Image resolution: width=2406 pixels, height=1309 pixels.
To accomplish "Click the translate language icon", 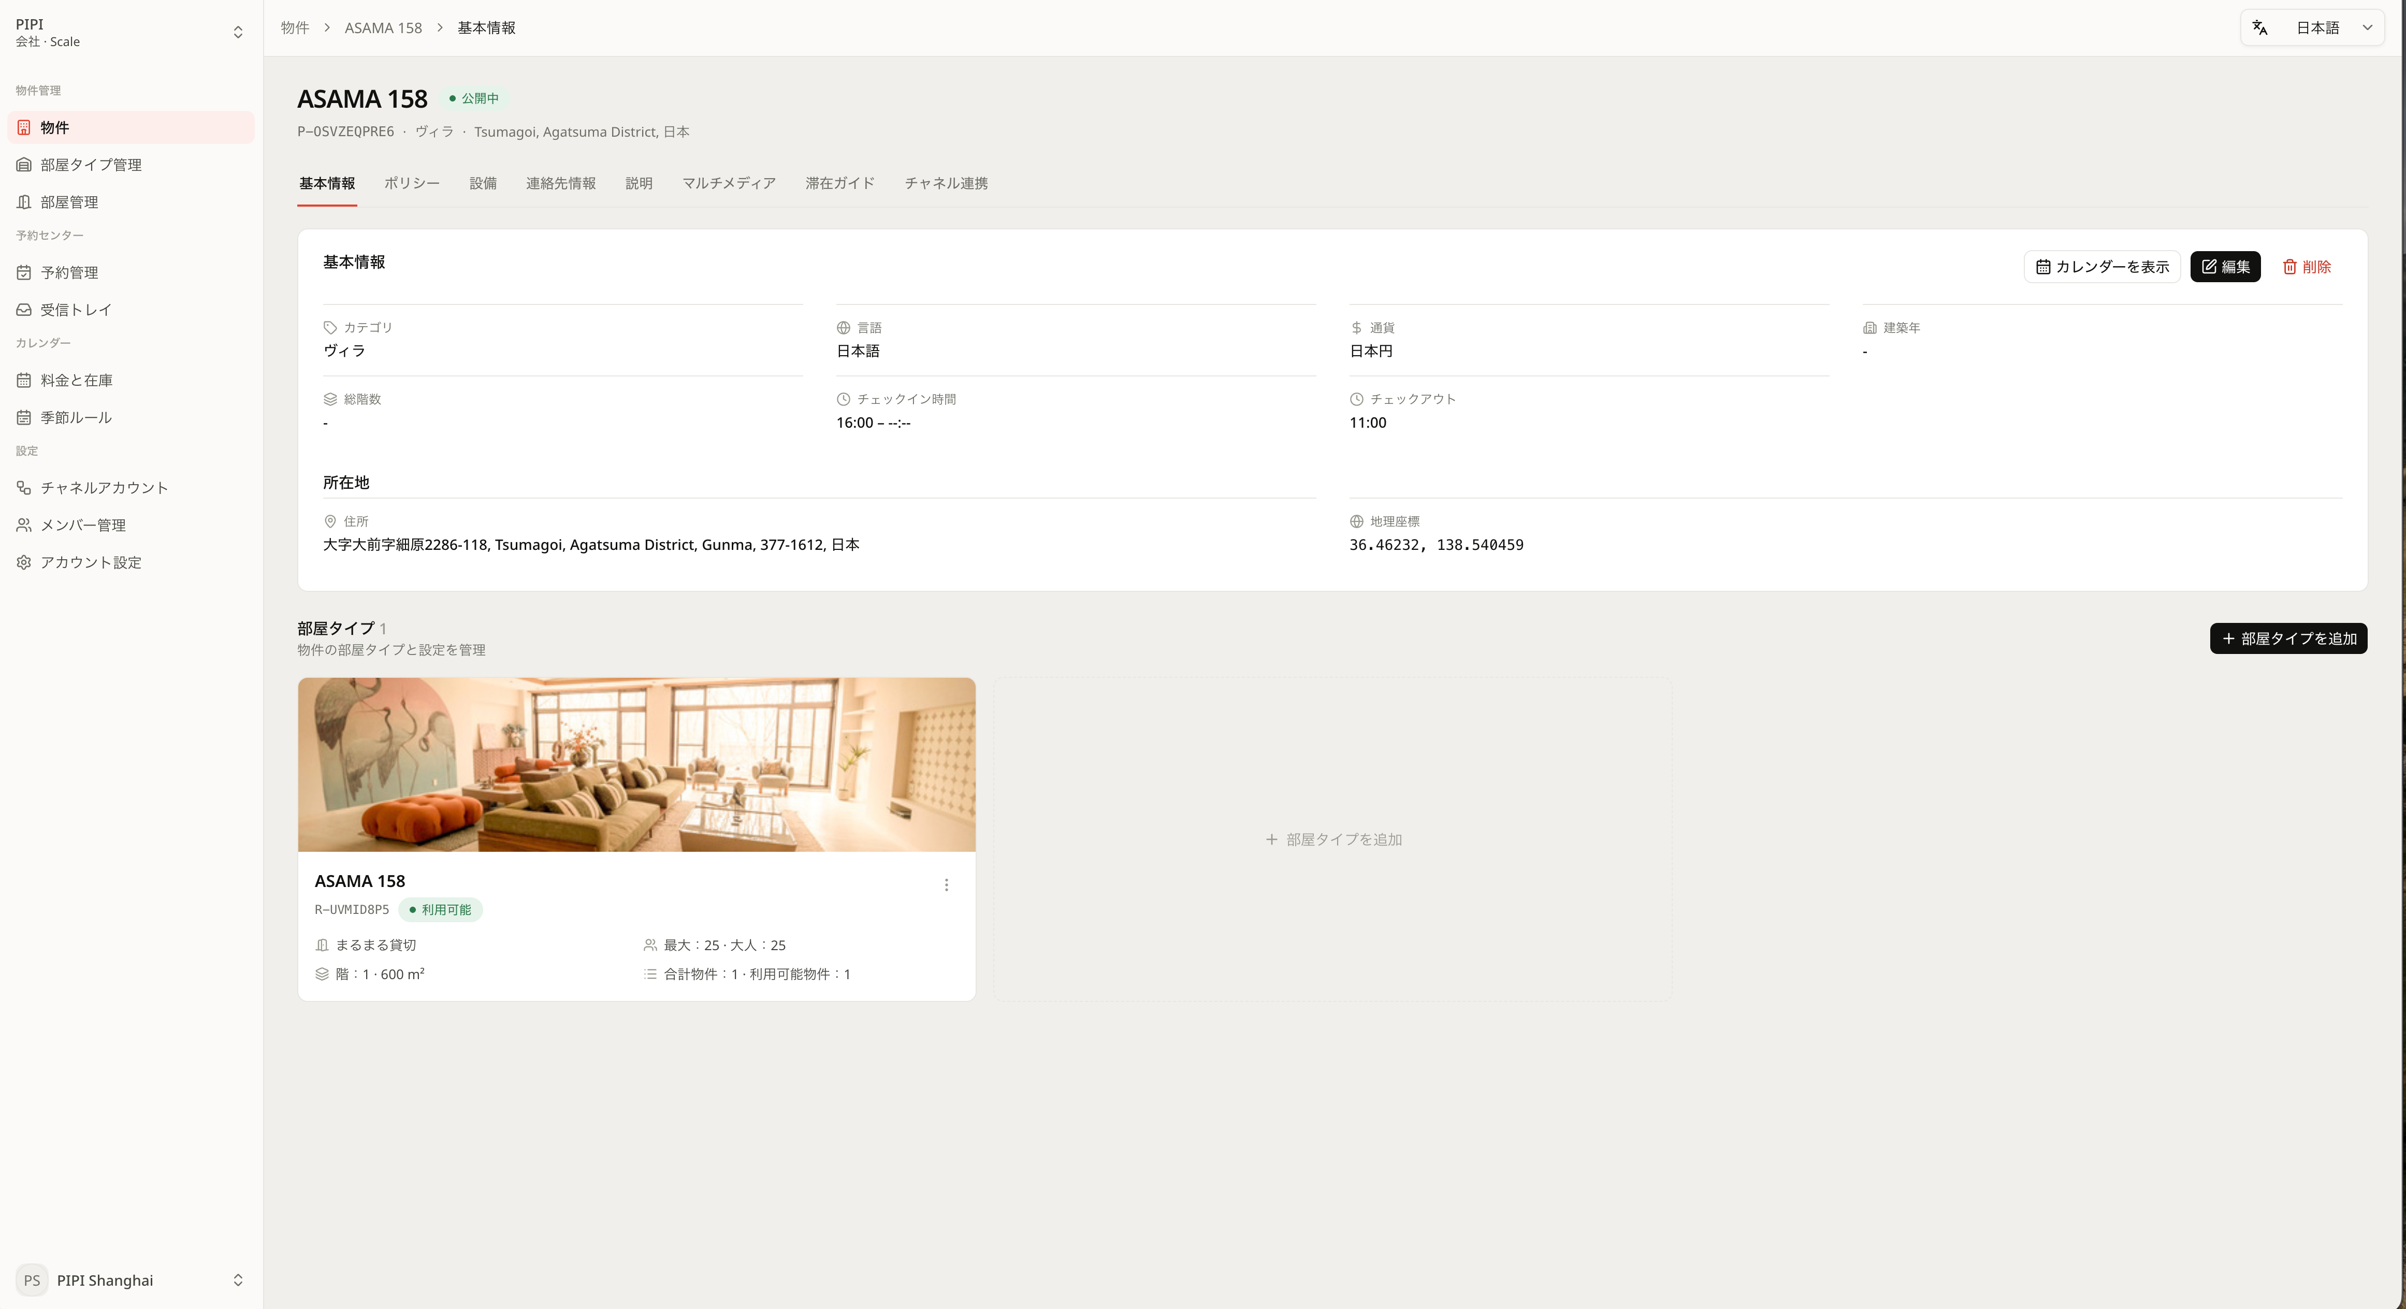I will click(2260, 28).
